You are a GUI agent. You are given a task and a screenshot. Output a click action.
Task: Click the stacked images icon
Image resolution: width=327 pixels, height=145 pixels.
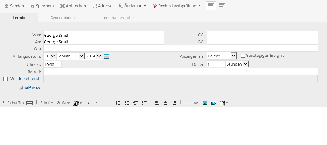click(213, 103)
